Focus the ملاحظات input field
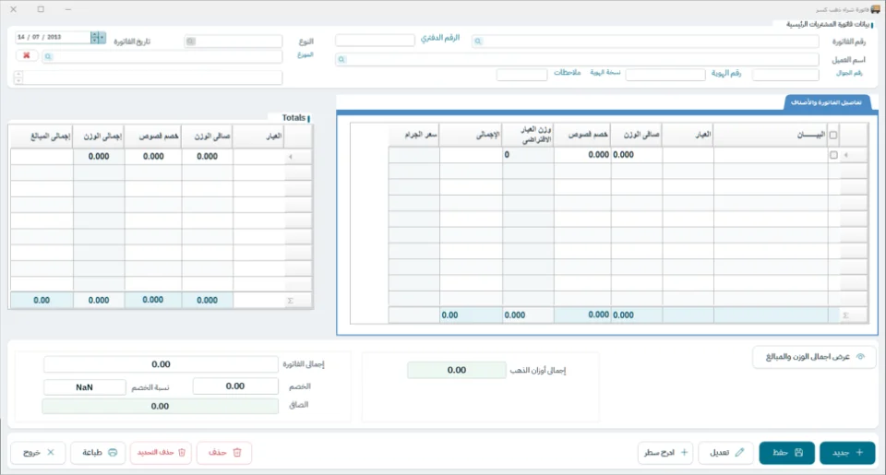 pyautogui.click(x=521, y=75)
